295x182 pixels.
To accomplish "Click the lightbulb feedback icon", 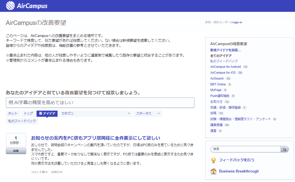I will [214, 160].
